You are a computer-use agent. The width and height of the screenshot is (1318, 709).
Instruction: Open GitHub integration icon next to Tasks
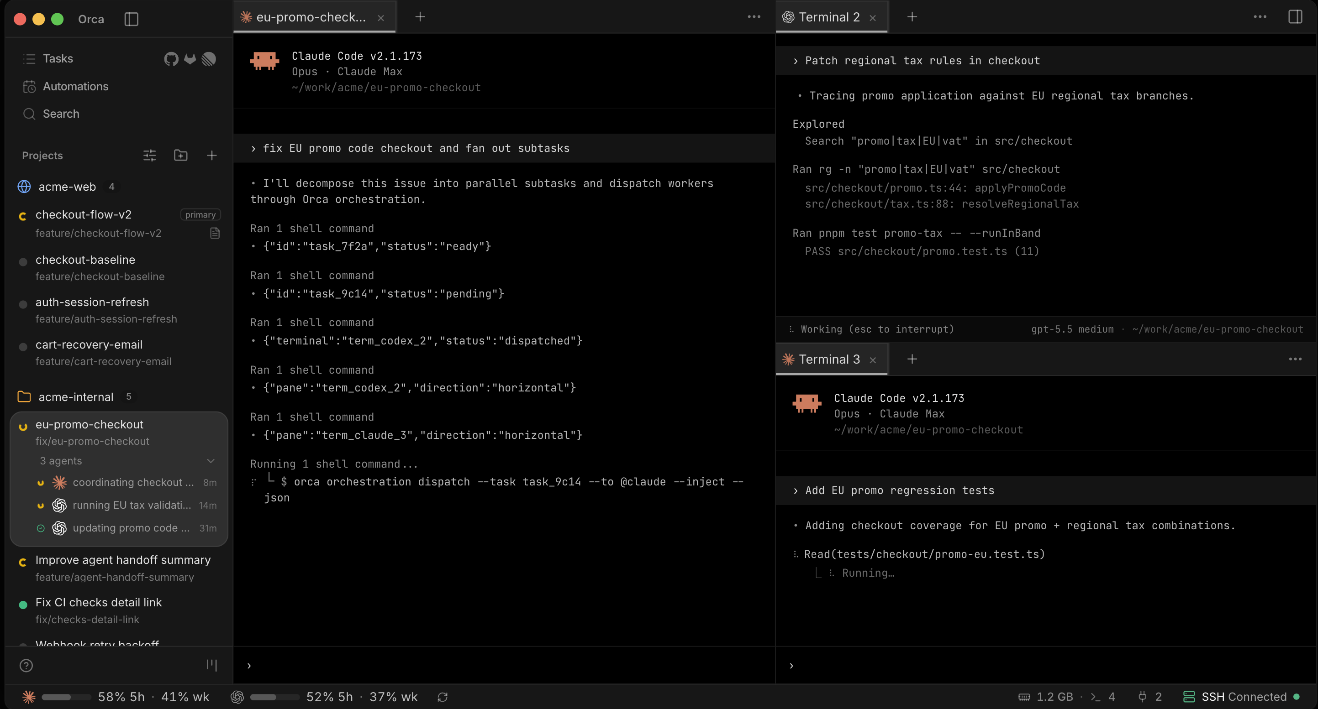point(171,59)
